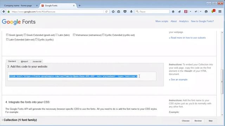This screenshot has height=126, width=225.
Task: Switch to the Javascript code tab
Action: tap(37, 62)
